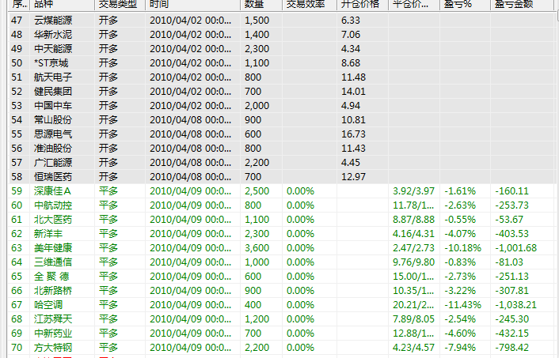Click closing price cell 4.16/4.31
Image resolution: width=559 pixels, height=358 pixels.
tap(414, 234)
